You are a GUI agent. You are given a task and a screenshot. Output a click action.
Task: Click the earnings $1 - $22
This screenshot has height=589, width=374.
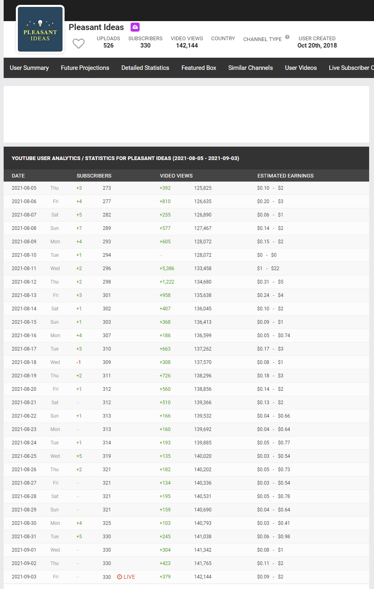point(268,269)
